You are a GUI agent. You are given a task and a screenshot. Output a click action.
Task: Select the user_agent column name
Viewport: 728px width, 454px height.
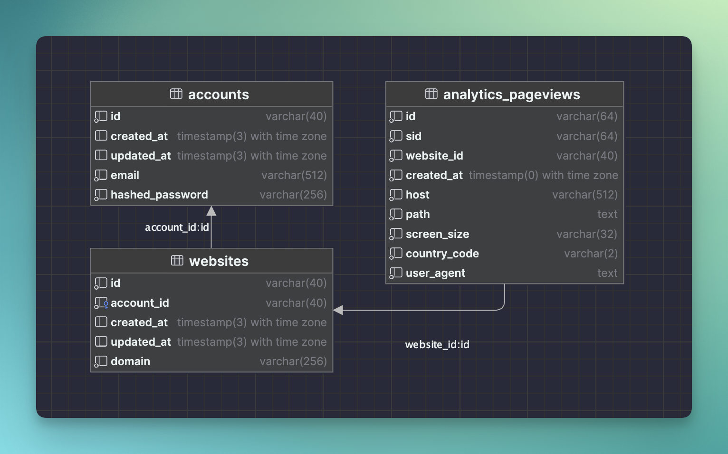pyautogui.click(x=435, y=274)
